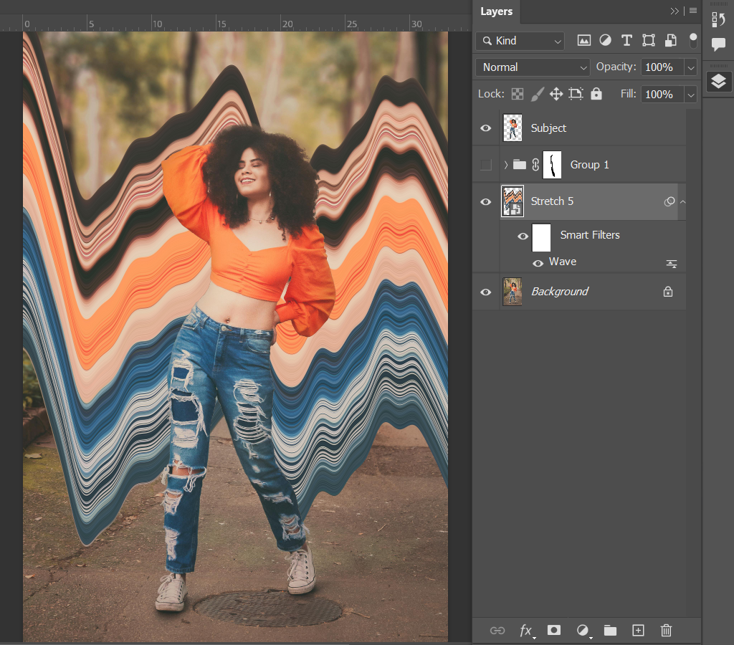
Task: Click the Lock all padlock icon
Action: coord(596,94)
